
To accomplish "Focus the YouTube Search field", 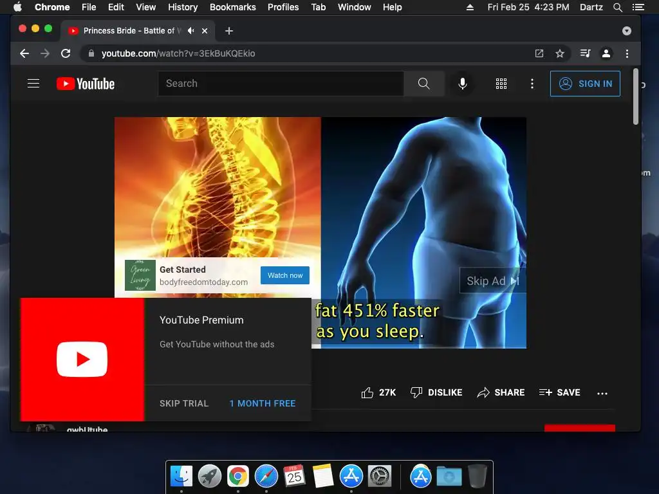I will 281,84.
